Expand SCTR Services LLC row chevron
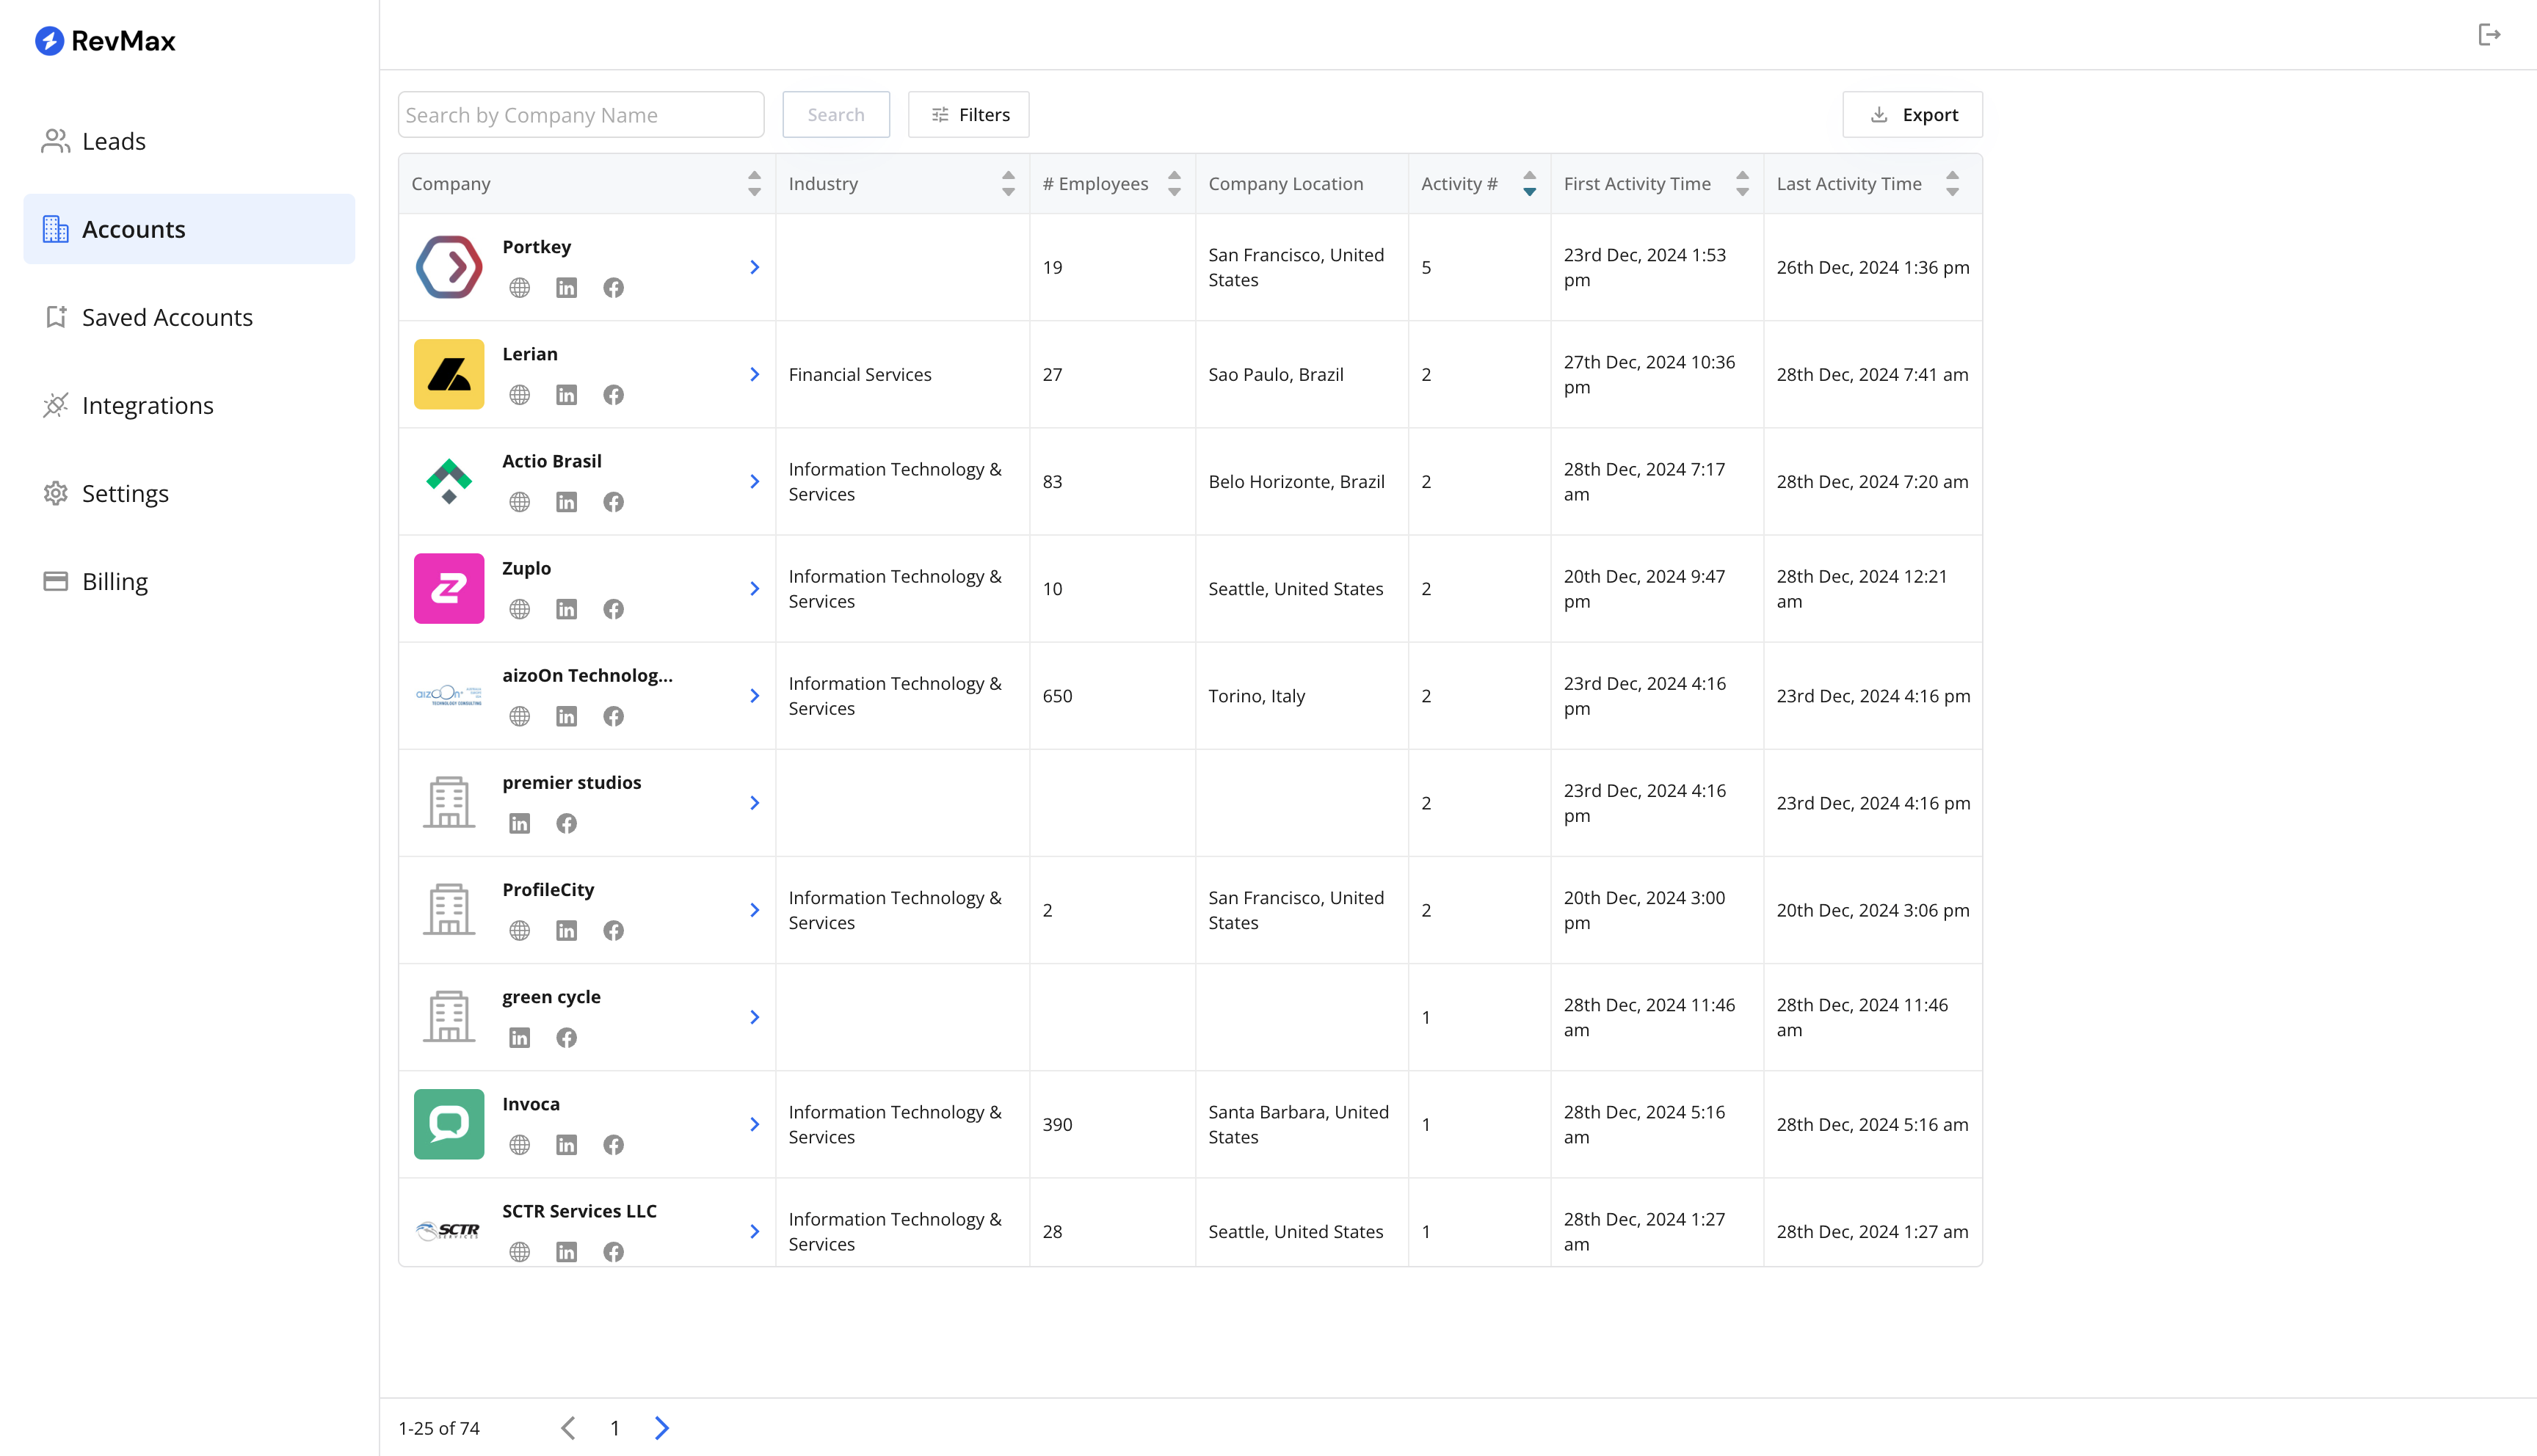 pos(755,1231)
